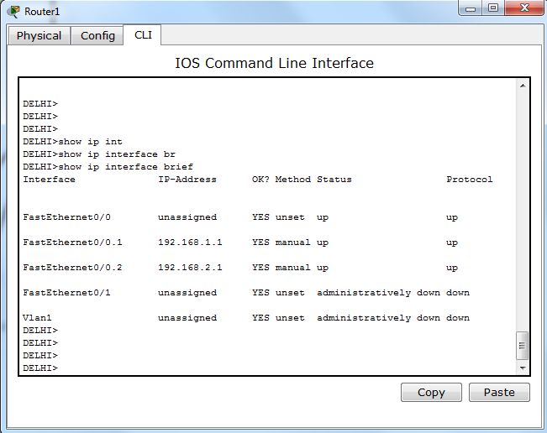Screen dimensions: 547x433
Task: Click 'manual' in the FastEthernet0/0.1 row
Action: coord(292,243)
